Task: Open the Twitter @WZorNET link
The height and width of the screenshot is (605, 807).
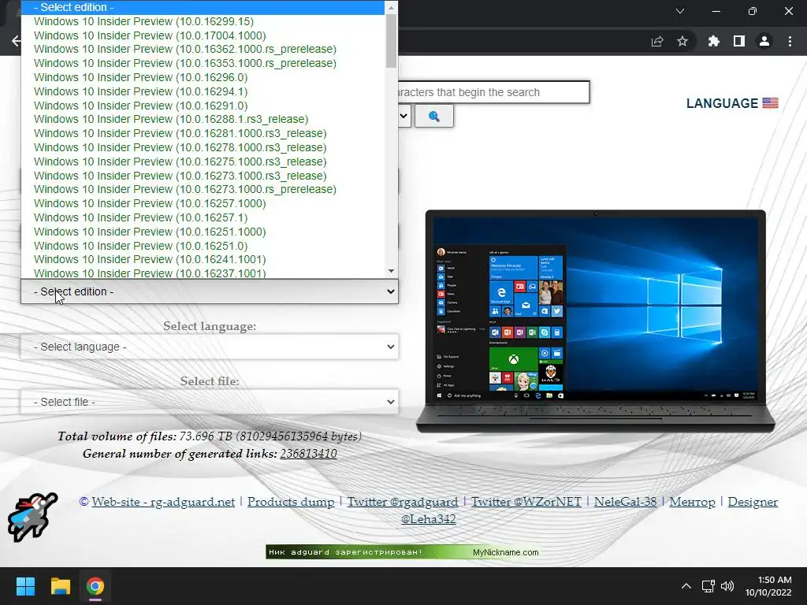Action: point(526,502)
